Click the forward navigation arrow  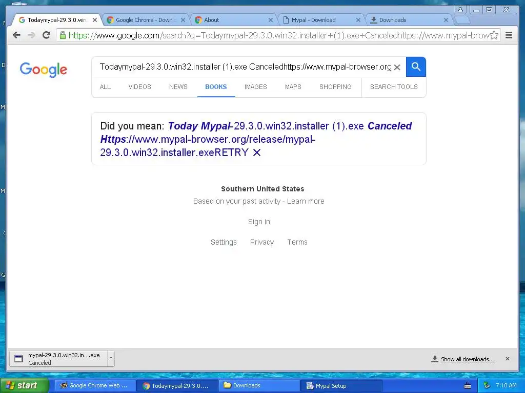pyautogui.click(x=31, y=35)
